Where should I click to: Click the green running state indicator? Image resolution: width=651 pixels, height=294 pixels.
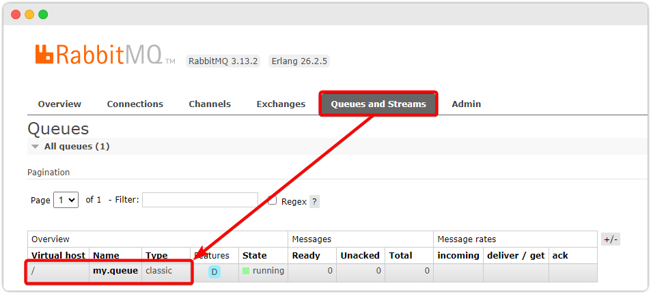click(x=246, y=271)
